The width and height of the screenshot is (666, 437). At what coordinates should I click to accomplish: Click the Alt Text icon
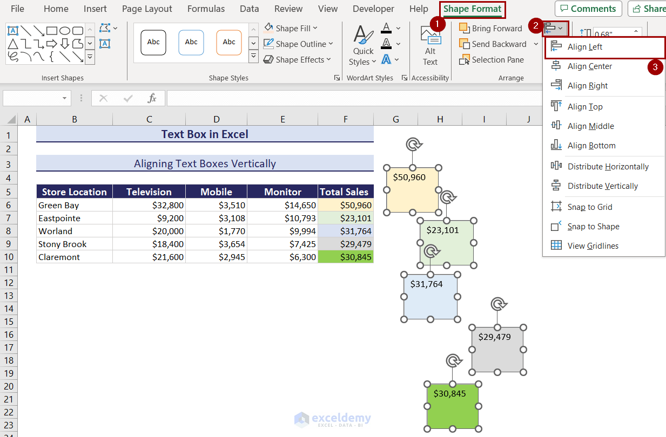click(430, 36)
